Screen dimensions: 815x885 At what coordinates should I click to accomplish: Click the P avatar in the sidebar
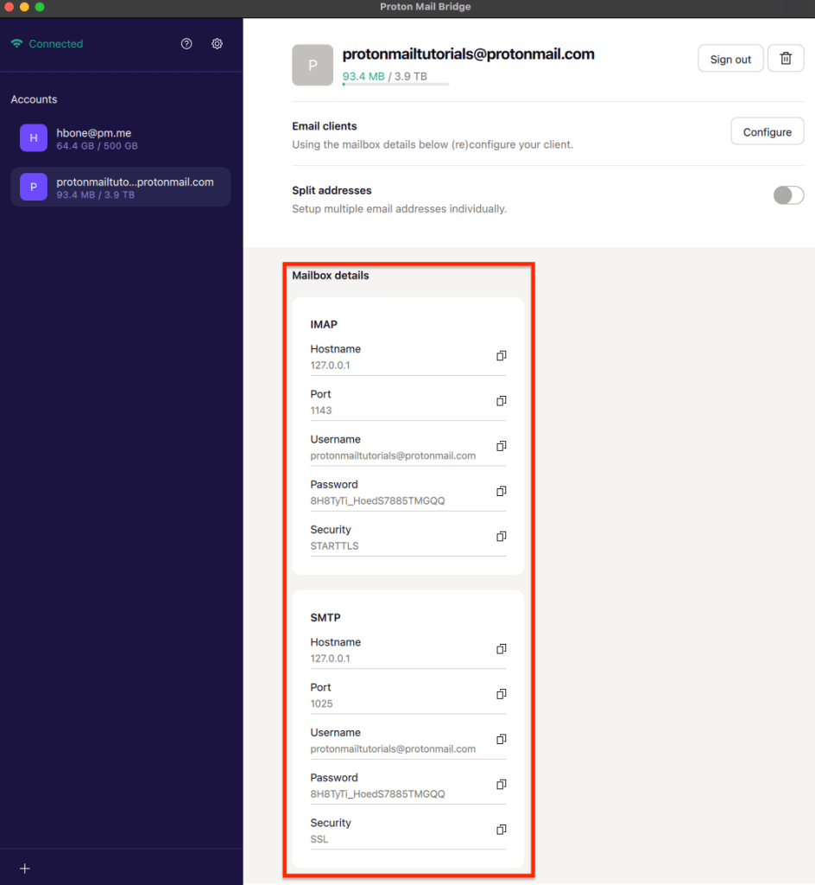point(34,187)
